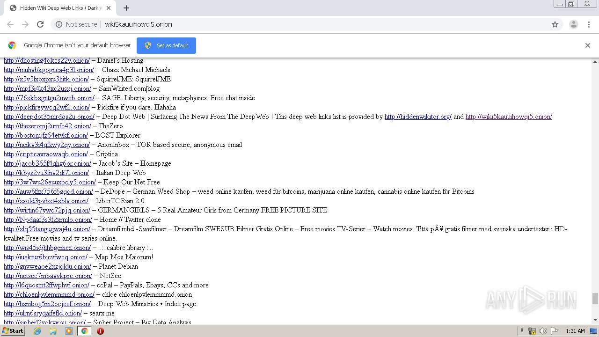
Task: Click the 'LiberTORian 2.0' description text
Action: [x=120, y=201]
